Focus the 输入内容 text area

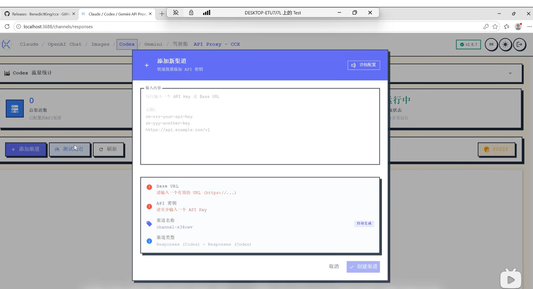coord(260,126)
